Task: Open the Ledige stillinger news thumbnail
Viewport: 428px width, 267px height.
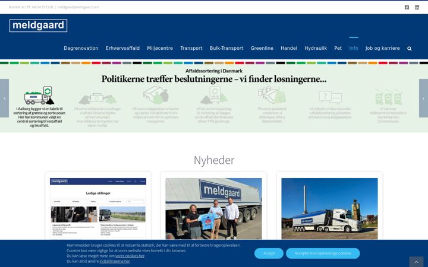Action: [98, 209]
